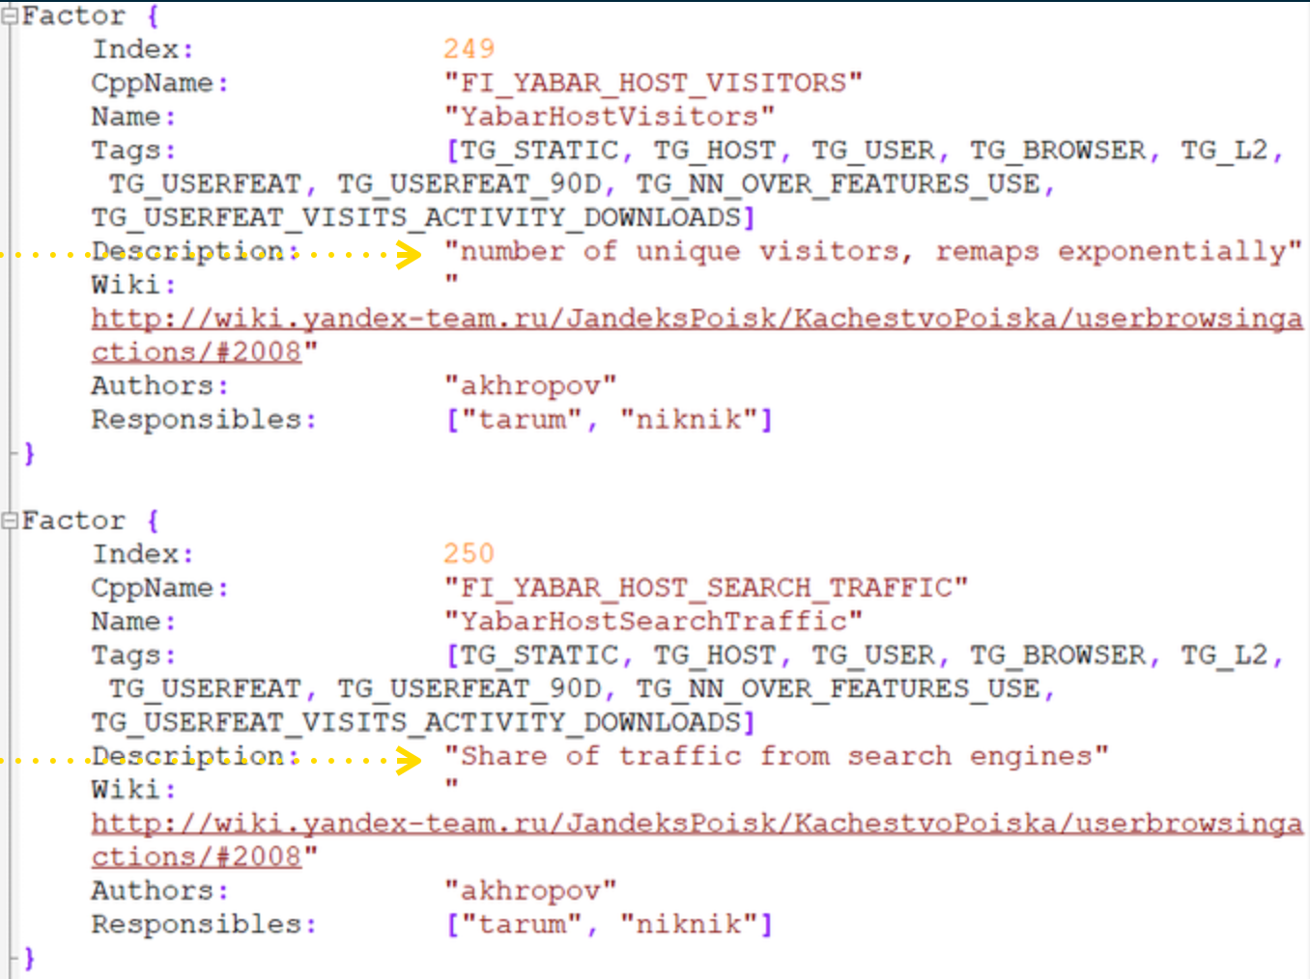
Task: Click the Description key in Factor 249
Action: click(x=196, y=252)
